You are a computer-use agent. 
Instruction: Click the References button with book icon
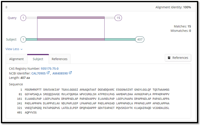(178, 58)
